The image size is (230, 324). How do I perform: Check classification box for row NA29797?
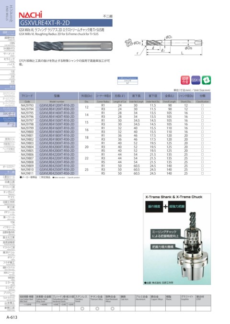(x=202, y=120)
